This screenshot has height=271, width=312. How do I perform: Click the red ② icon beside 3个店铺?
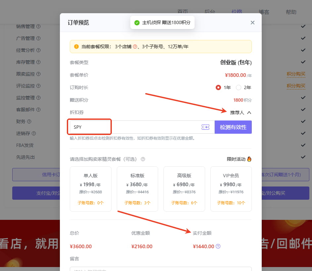pyautogui.click(x=135, y=47)
